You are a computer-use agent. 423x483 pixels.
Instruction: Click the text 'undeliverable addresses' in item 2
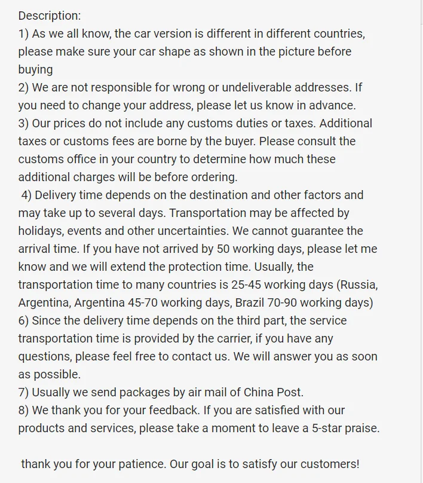click(x=286, y=87)
